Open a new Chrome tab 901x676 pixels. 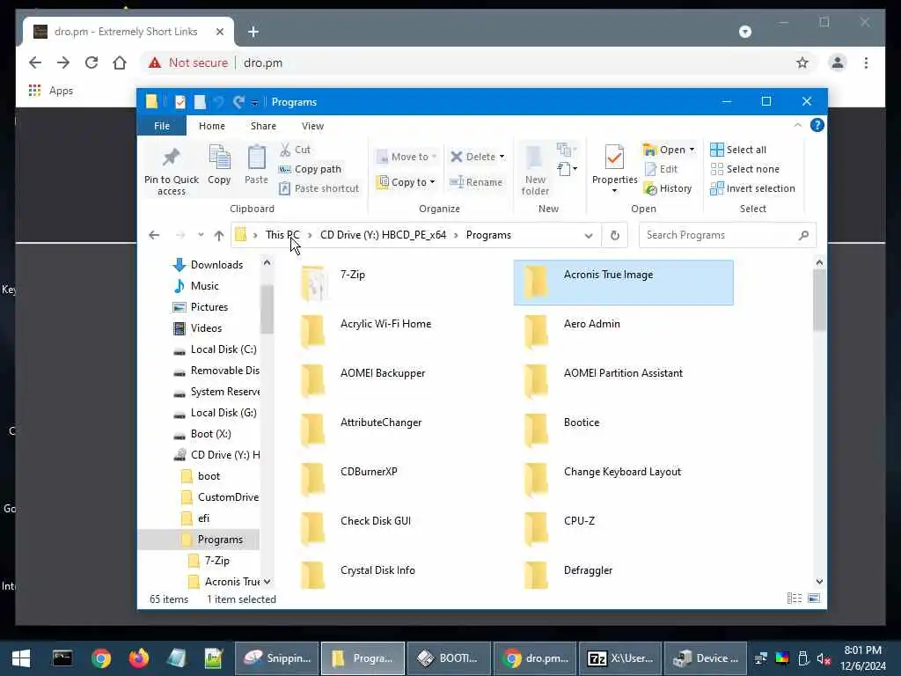(253, 32)
